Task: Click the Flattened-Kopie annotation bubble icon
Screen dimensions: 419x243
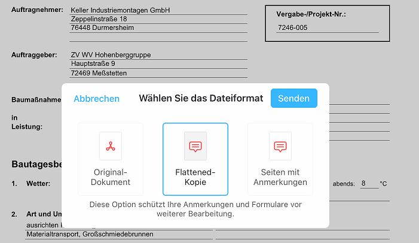Action: 195,146
